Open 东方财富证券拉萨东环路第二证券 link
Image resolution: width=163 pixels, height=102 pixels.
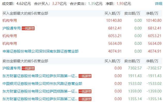tap(40, 99)
